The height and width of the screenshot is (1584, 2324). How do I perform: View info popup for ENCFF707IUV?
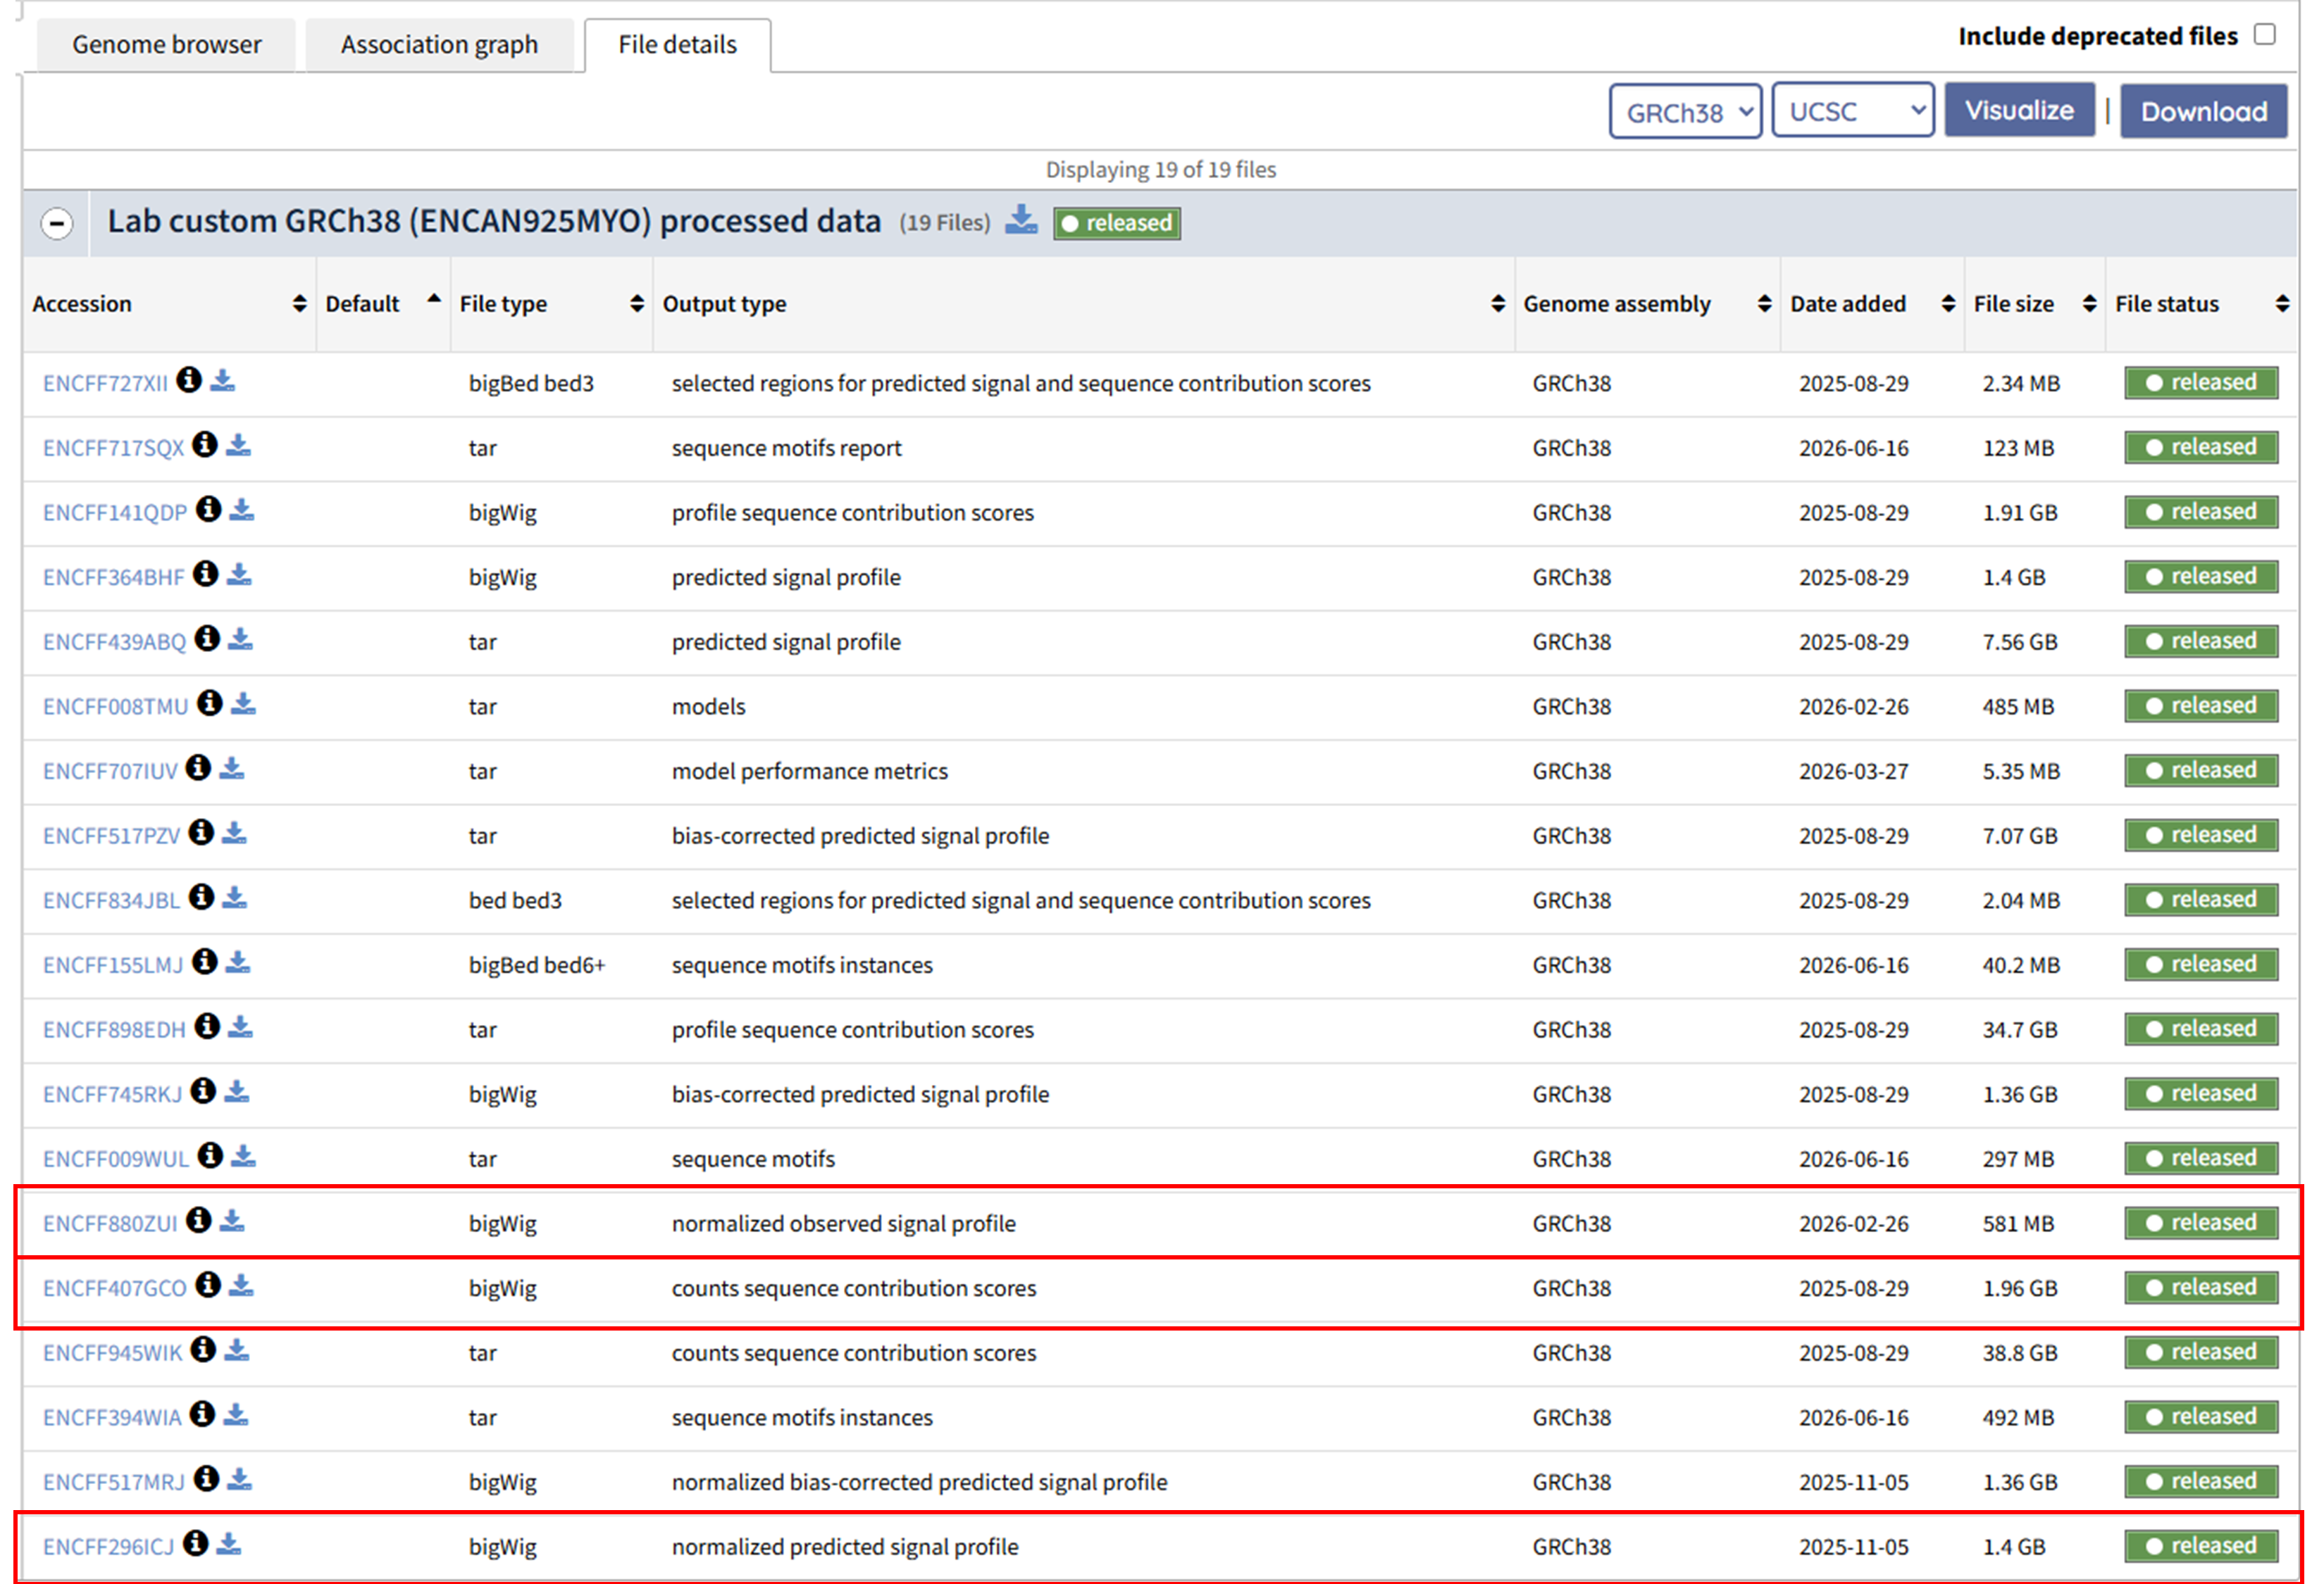tap(199, 769)
